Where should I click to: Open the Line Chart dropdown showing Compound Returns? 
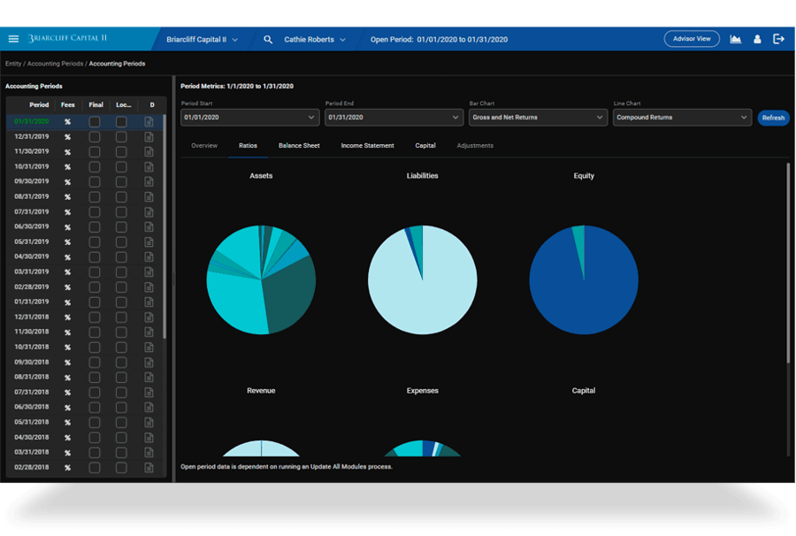[682, 117]
